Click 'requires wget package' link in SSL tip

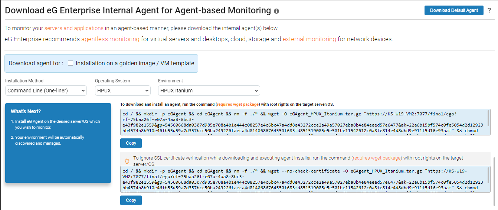coord(377,158)
